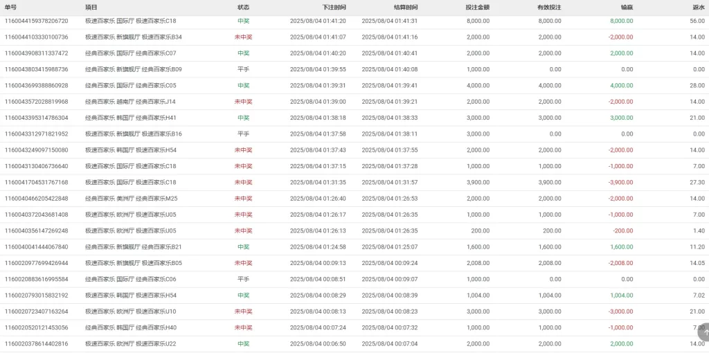
Task: Click the 投注金额 column header
Action: 478,8
